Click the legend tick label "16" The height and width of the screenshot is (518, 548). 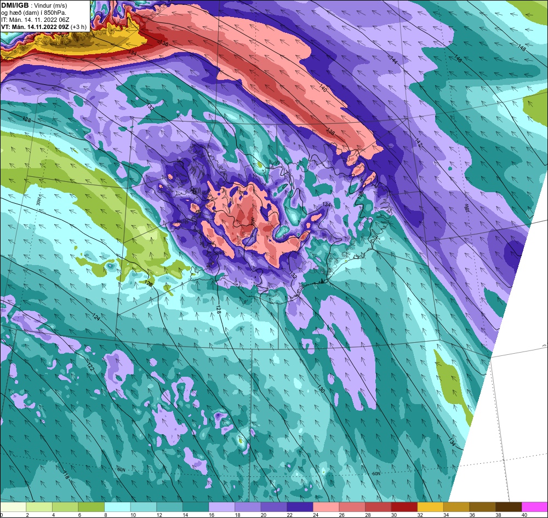click(x=211, y=515)
